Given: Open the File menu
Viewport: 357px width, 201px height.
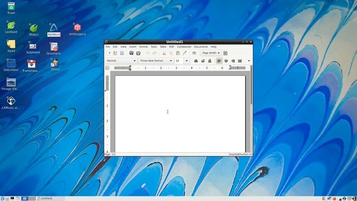Looking at the screenshot, I should [108, 47].
